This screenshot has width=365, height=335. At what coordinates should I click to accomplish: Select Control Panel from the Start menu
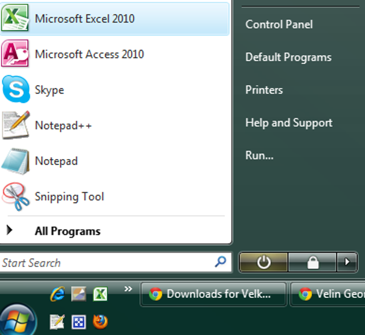pos(279,24)
